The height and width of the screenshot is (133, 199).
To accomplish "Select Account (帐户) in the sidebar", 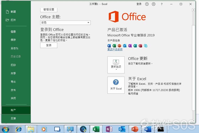I will point(16,110).
